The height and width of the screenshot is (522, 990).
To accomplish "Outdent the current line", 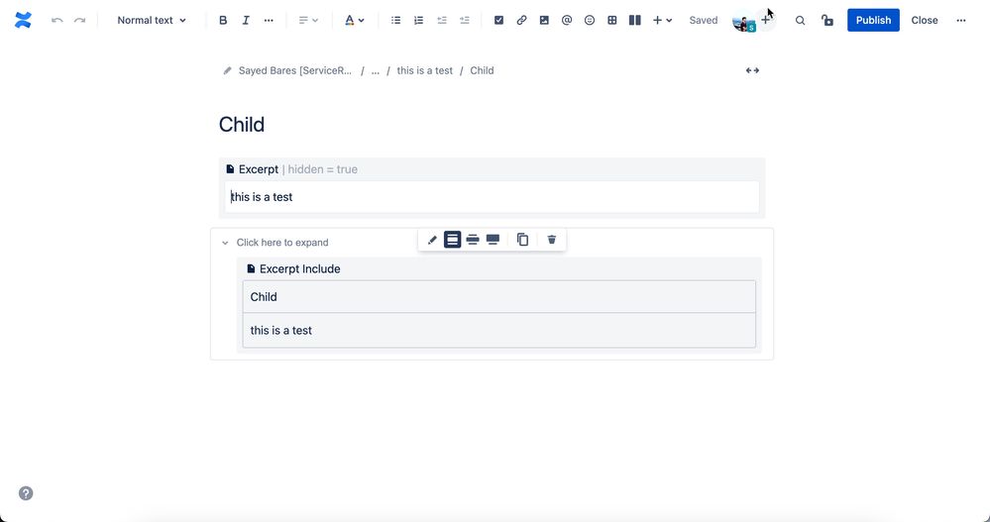I will pos(442,20).
